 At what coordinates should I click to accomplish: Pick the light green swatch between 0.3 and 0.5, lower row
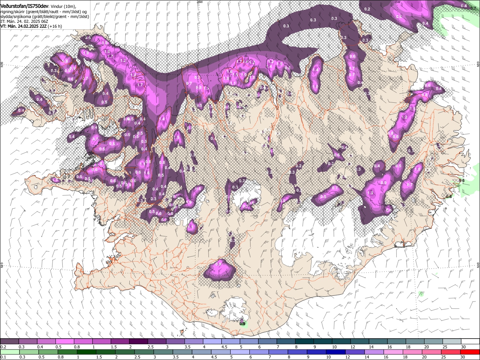(x=28, y=352)
